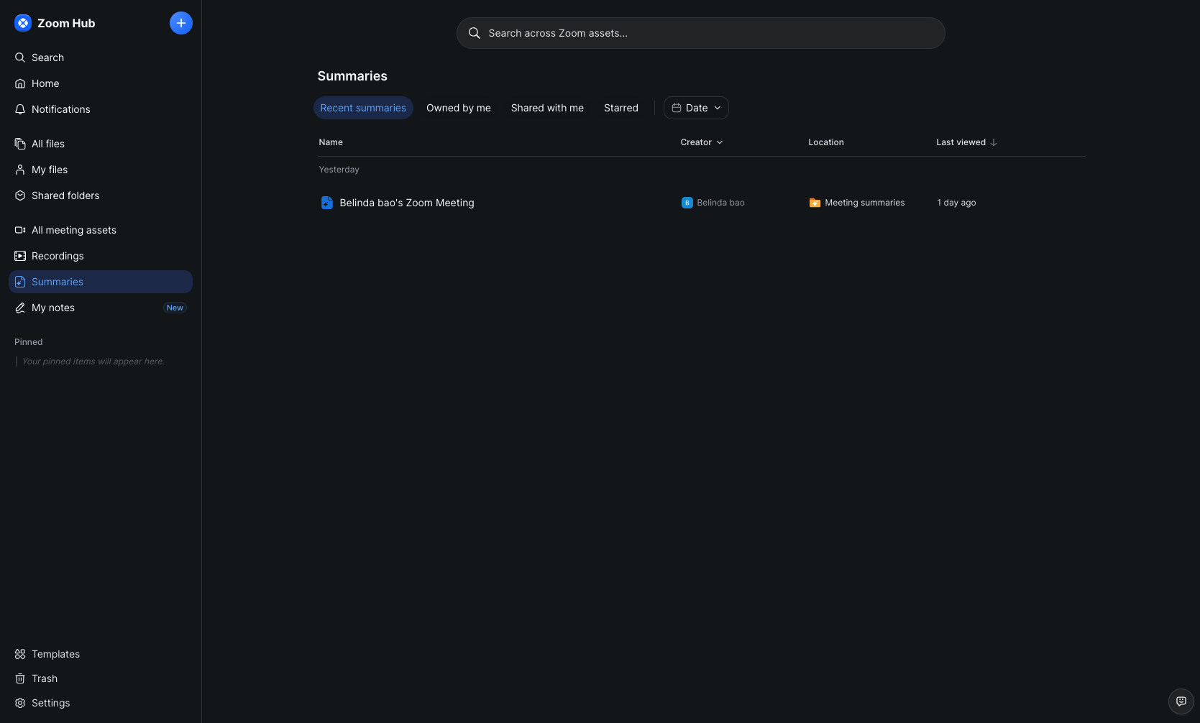Click the Trash bin icon
Image resolution: width=1200 pixels, height=723 pixels.
(x=20, y=678)
